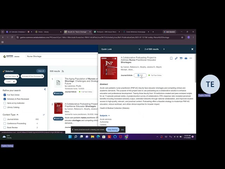Uncheck the Full Text Online checkbox
The width and height of the screenshot is (225, 169).
pyautogui.click(x=5, y=95)
